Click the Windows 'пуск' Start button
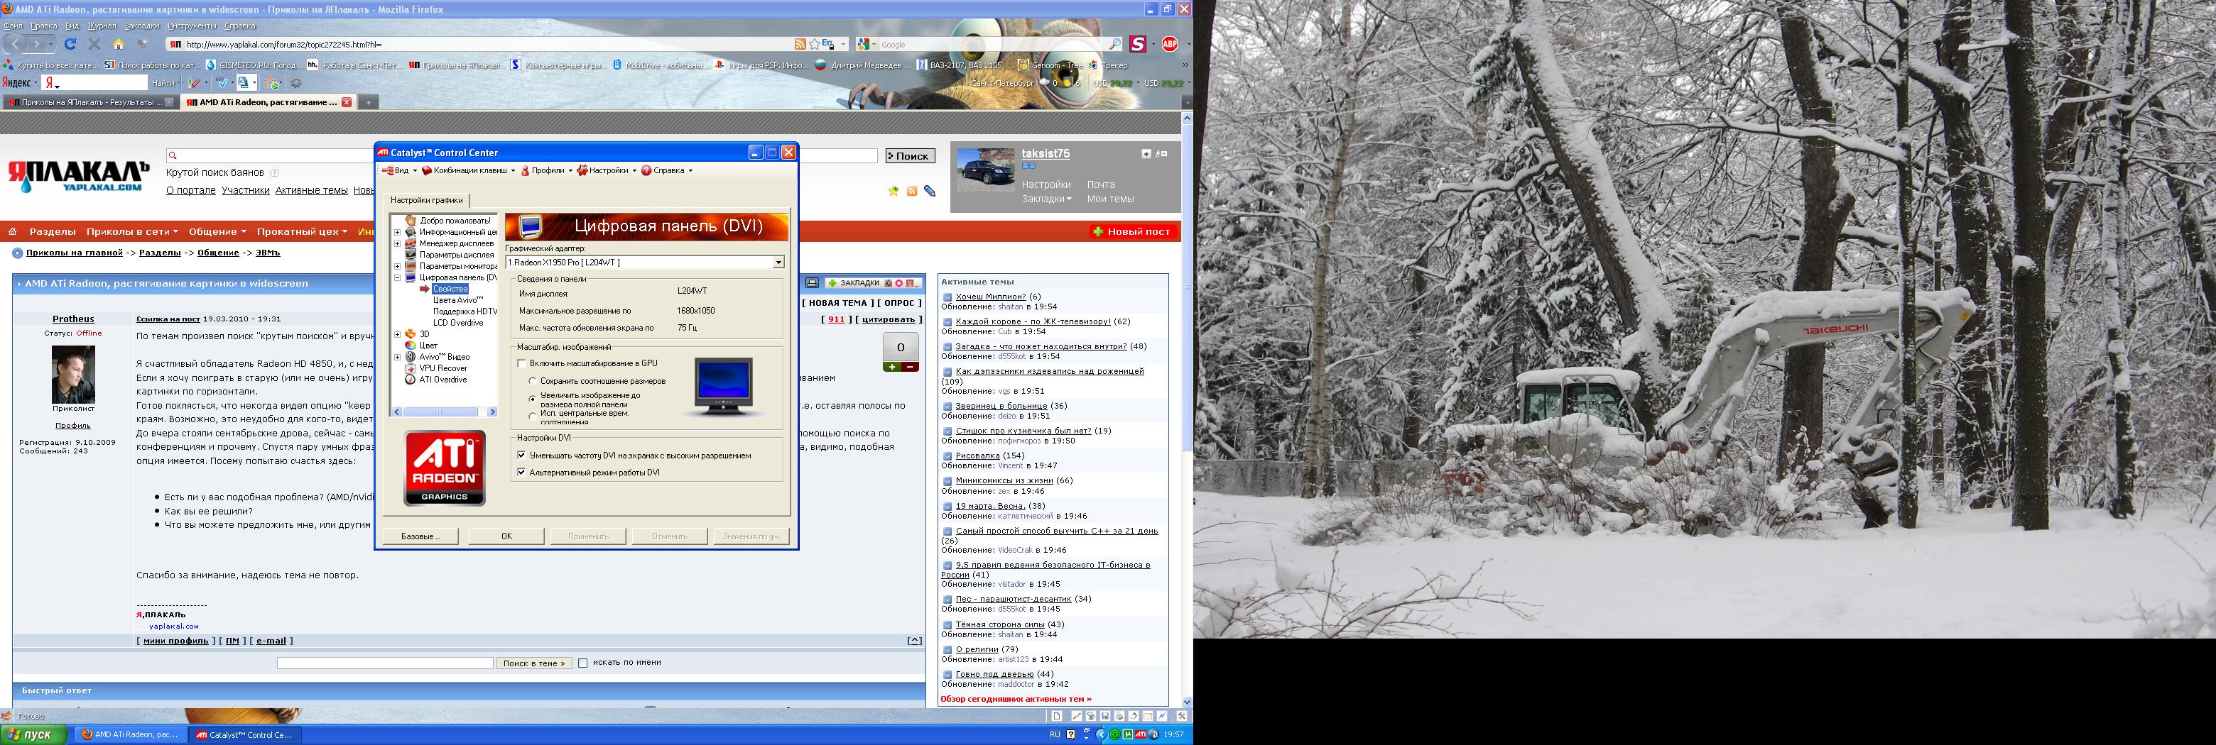Screen dimensions: 2216x745 (x=33, y=734)
